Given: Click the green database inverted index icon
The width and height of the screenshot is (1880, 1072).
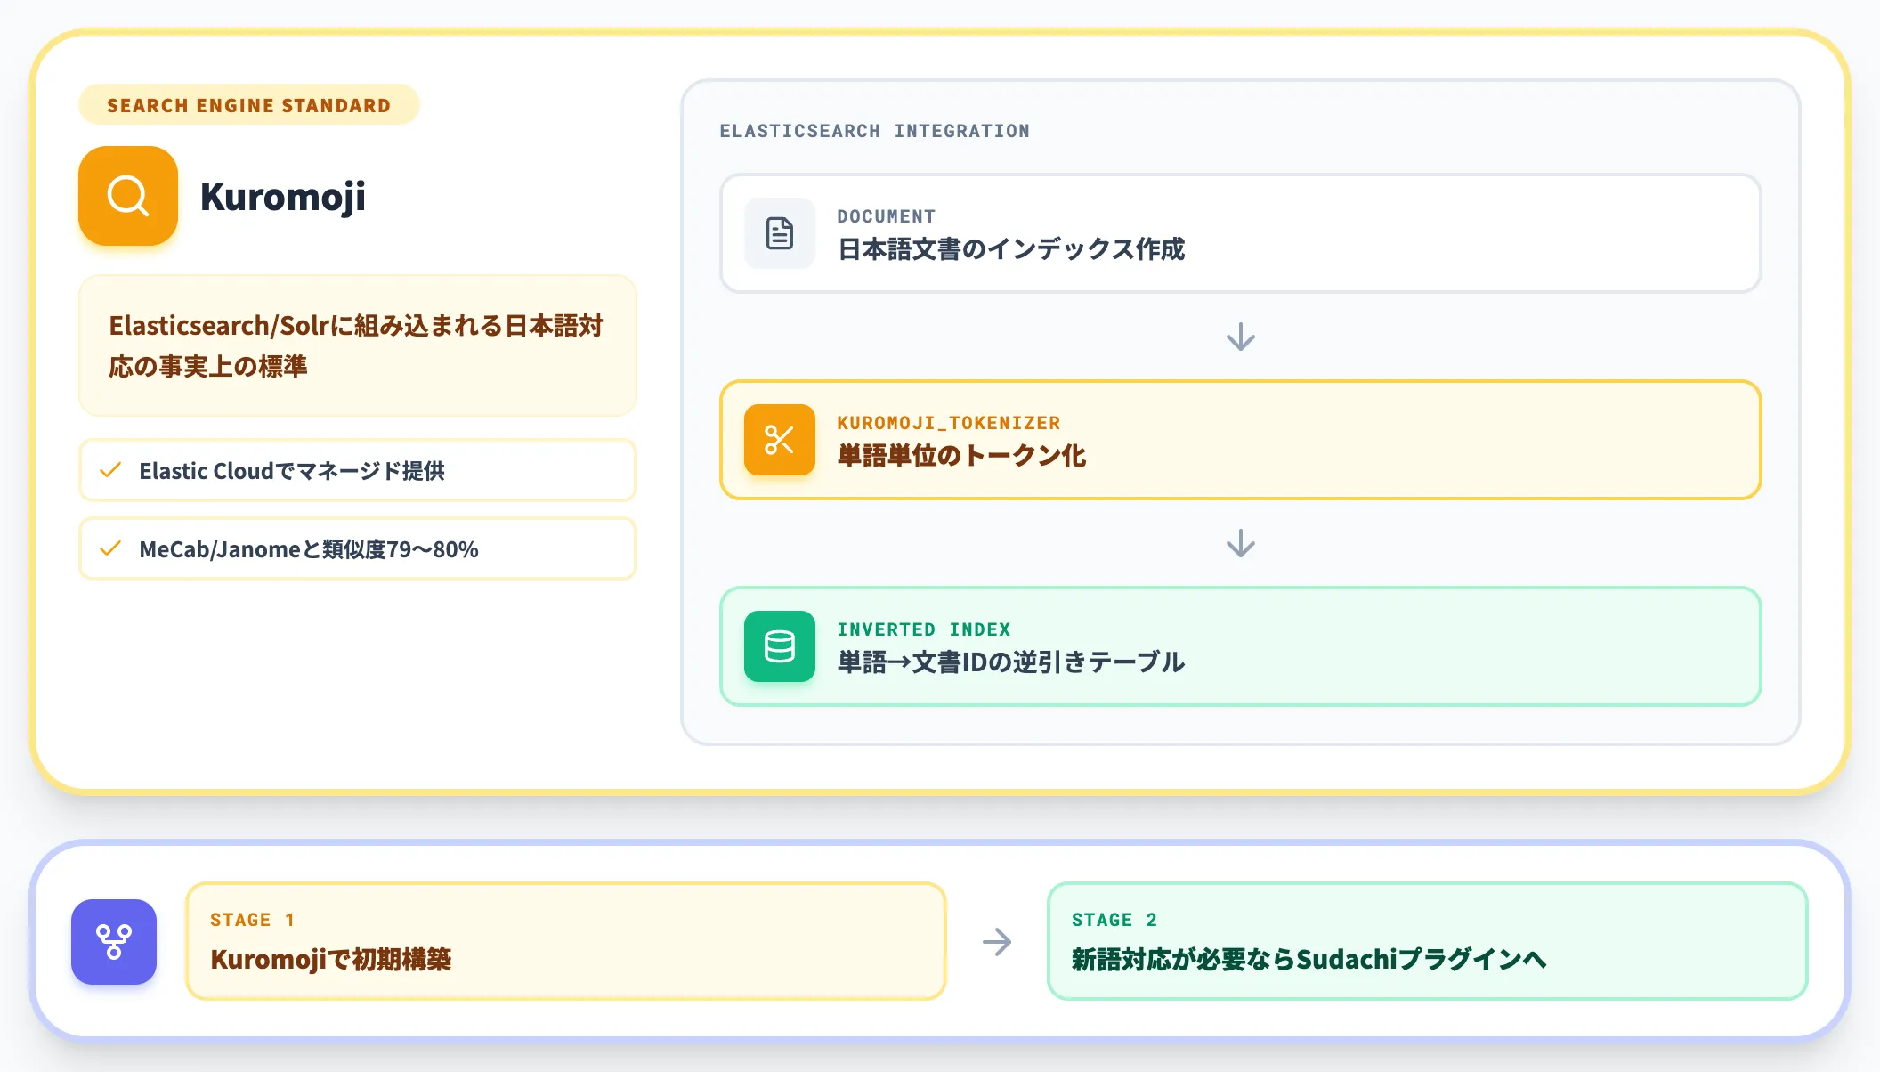Looking at the screenshot, I should (x=780, y=646).
